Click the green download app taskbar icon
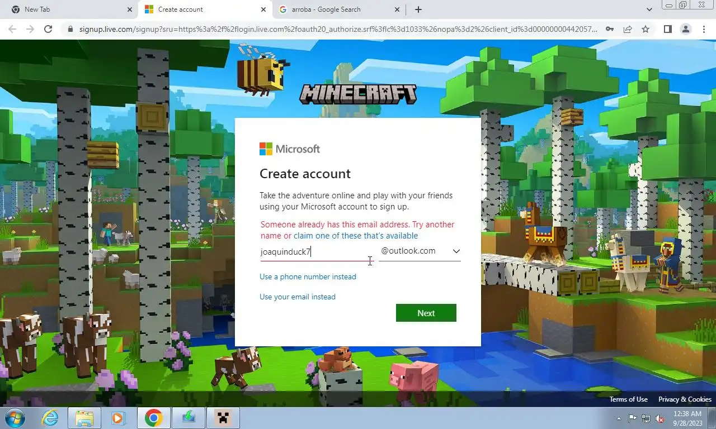The width and height of the screenshot is (716, 429). pyautogui.click(x=188, y=418)
